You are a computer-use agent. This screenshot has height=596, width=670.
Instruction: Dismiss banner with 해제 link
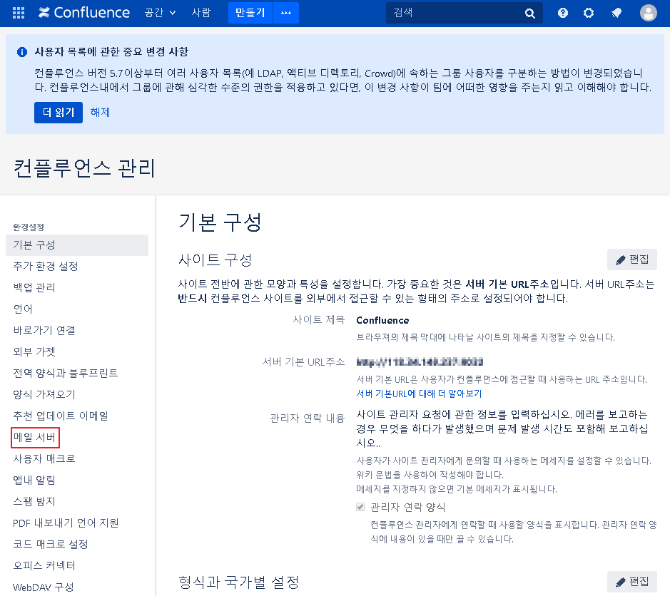[100, 112]
